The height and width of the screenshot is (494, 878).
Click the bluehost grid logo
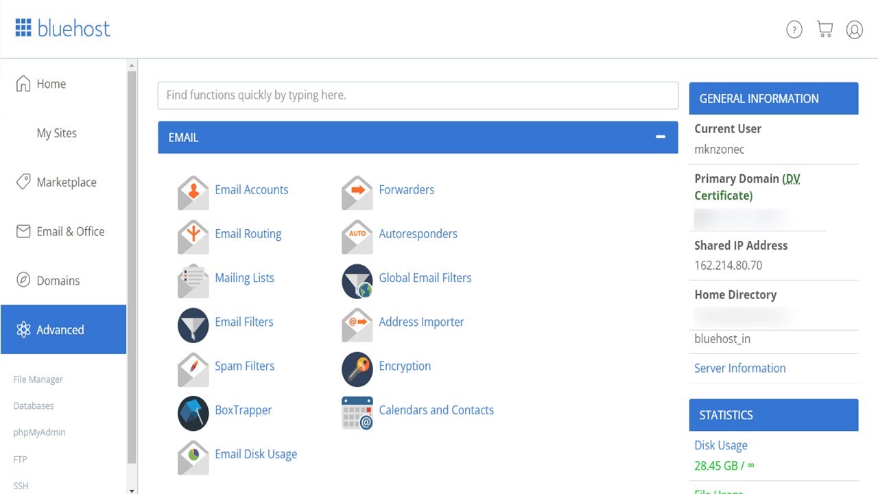coord(23,28)
